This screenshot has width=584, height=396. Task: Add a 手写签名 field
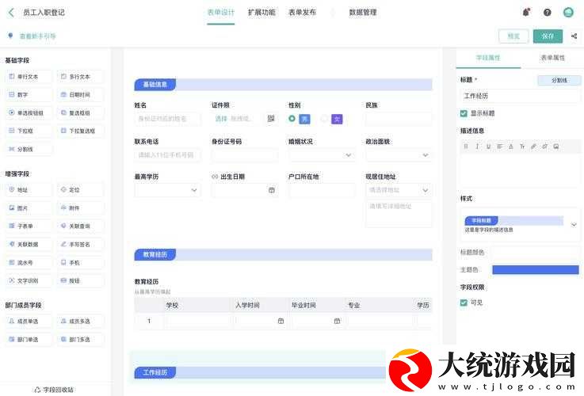coord(80,244)
